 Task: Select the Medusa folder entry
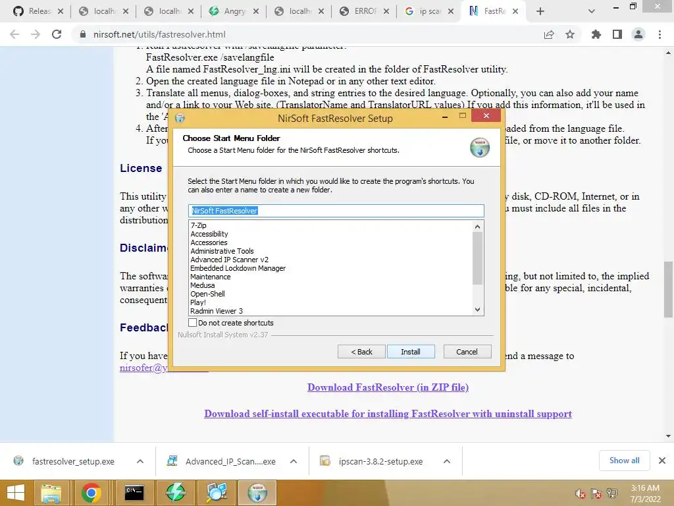[x=203, y=285]
